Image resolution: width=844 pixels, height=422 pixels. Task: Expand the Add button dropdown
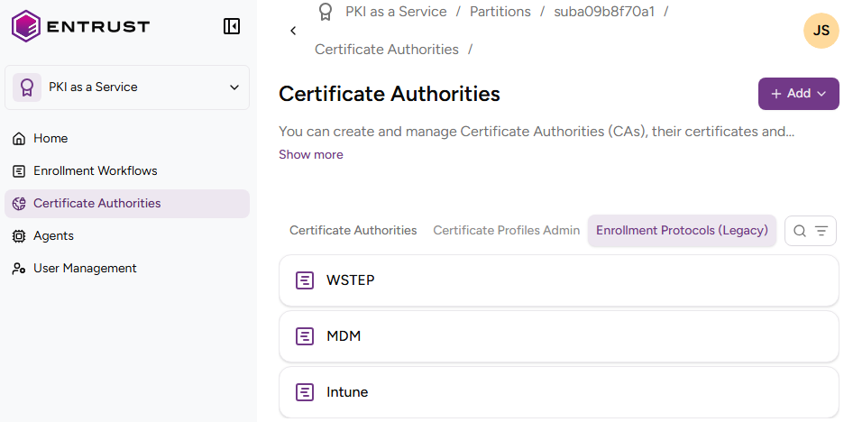pos(798,94)
